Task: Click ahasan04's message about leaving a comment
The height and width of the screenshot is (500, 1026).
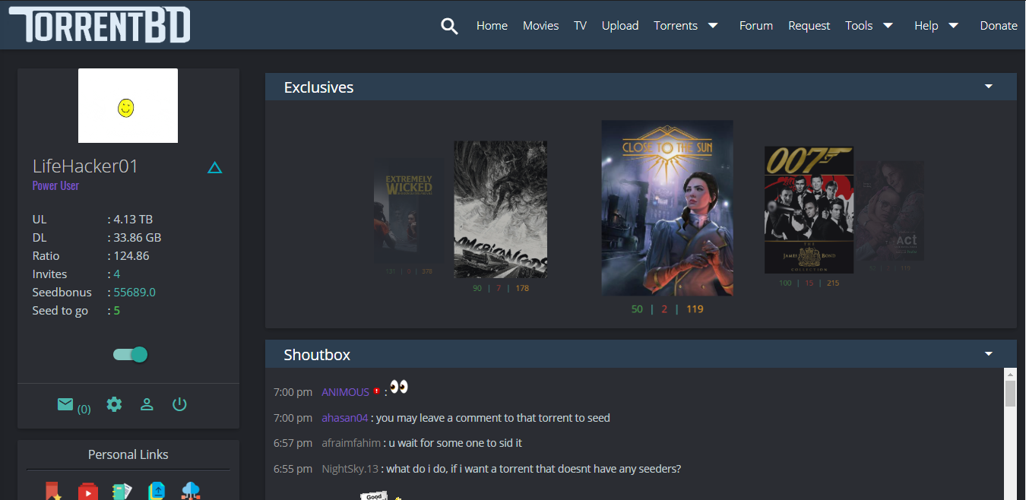Action: pos(493,418)
